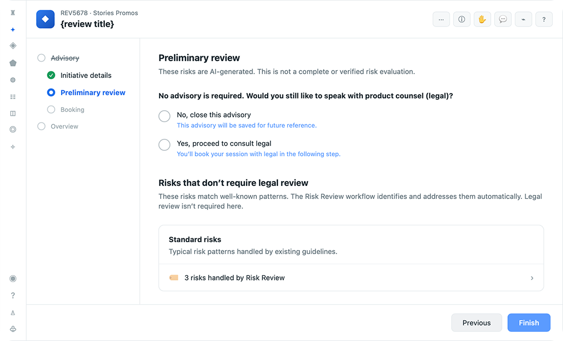The width and height of the screenshot is (563, 341).
Task: Click the blue four-point sparkle sidebar icon
Action: click(13, 29)
